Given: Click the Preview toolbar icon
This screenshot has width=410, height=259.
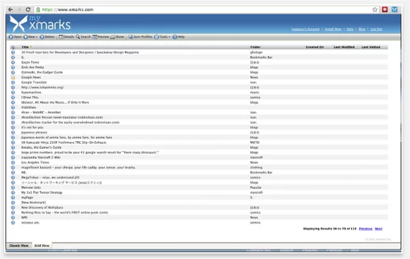Looking at the screenshot, I should coord(95,37).
